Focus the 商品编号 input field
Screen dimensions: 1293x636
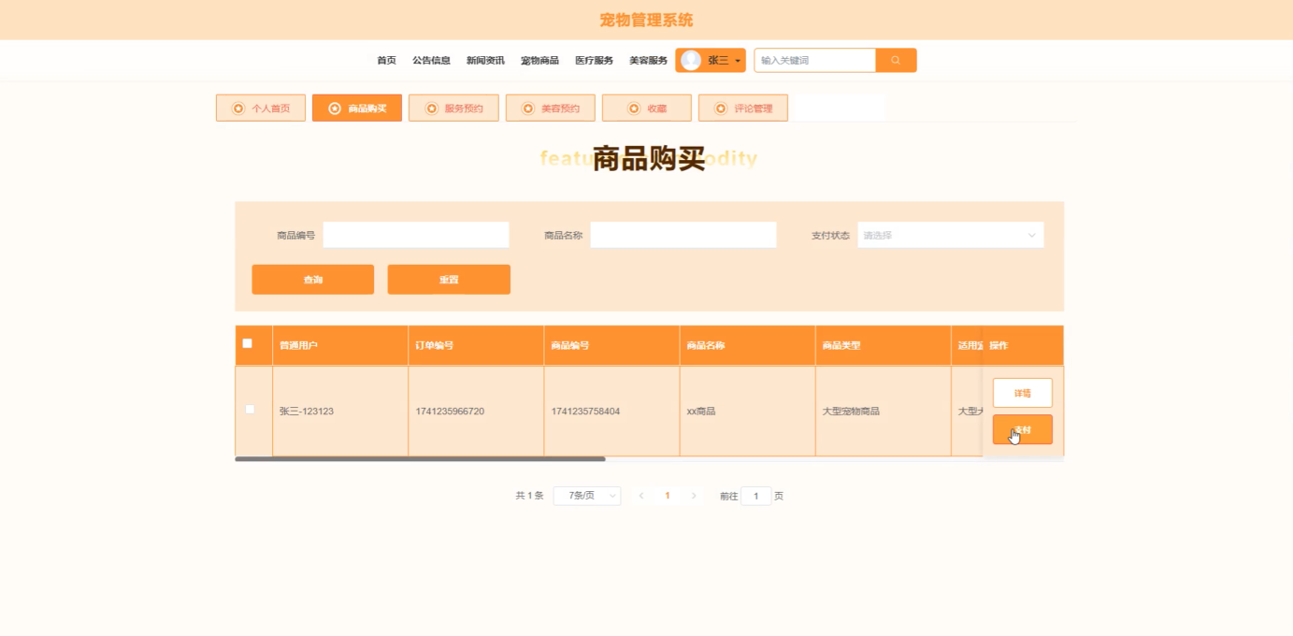(x=416, y=235)
